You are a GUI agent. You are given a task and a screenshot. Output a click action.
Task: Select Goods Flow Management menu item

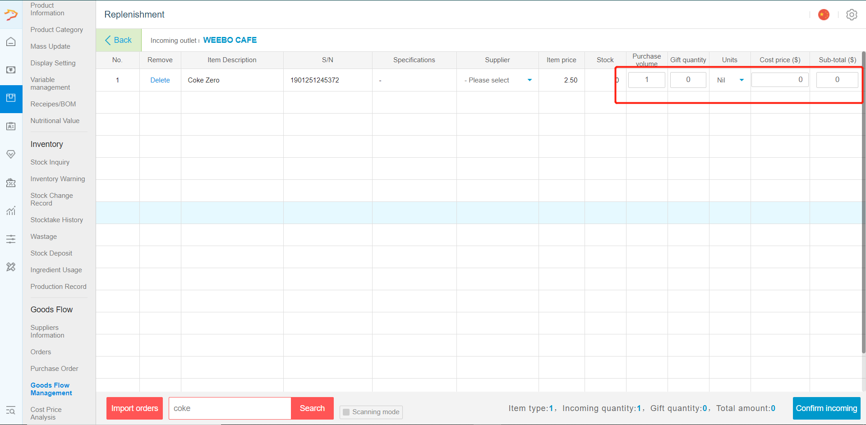coord(51,389)
